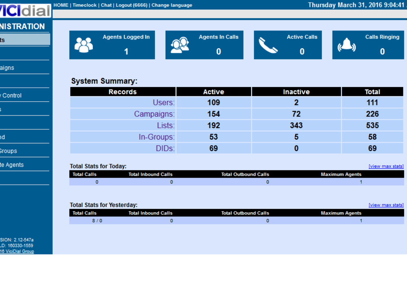Viewport: 407px width, 305px height.
Task: Click Logout (6666) in the header
Action: [x=131, y=5]
